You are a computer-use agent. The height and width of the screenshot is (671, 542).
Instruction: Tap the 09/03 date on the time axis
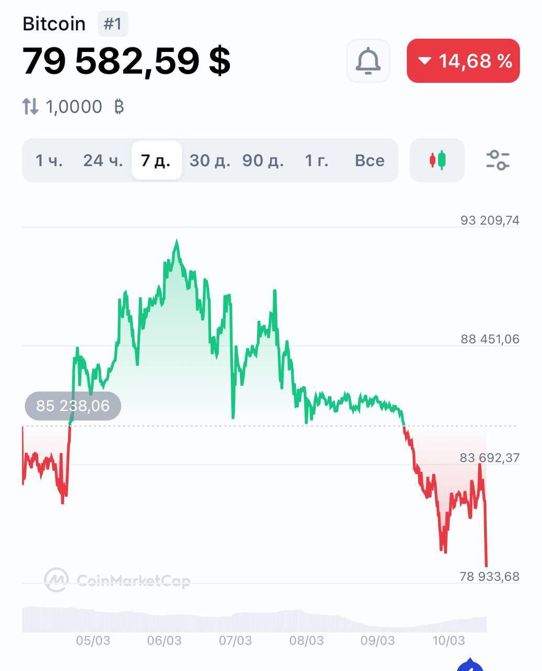tap(378, 641)
